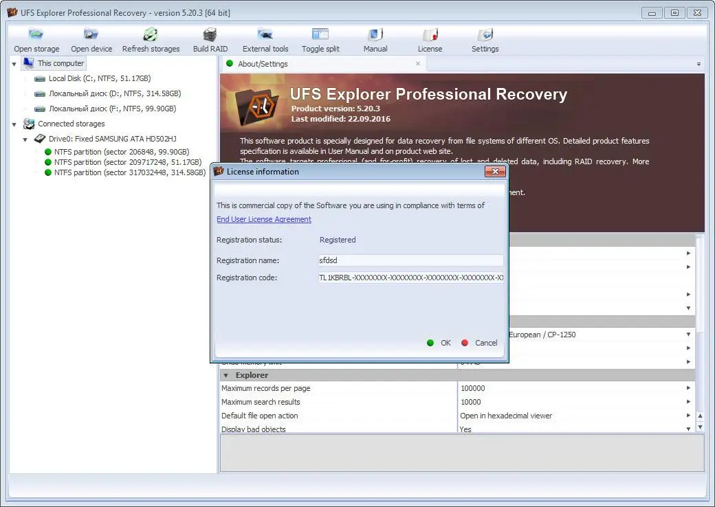715x507 pixels.
Task: Click the Connected storages icon
Action: tap(29, 124)
